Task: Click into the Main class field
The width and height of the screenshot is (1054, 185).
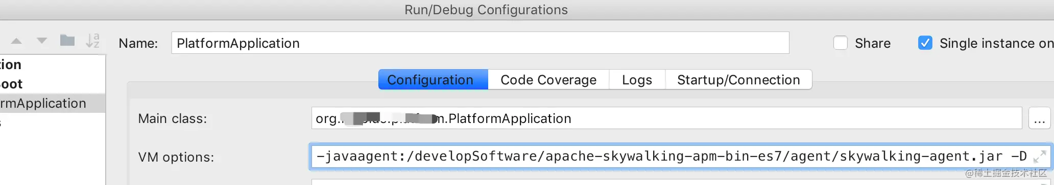Action: click(x=666, y=118)
